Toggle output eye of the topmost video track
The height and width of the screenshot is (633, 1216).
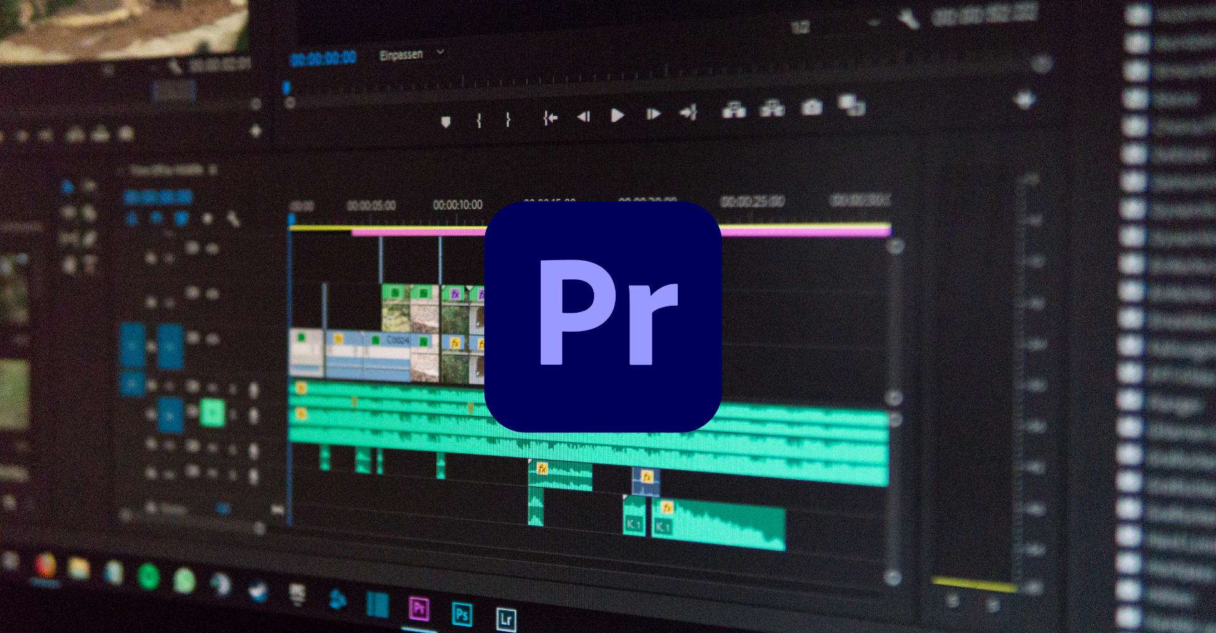[x=212, y=248]
